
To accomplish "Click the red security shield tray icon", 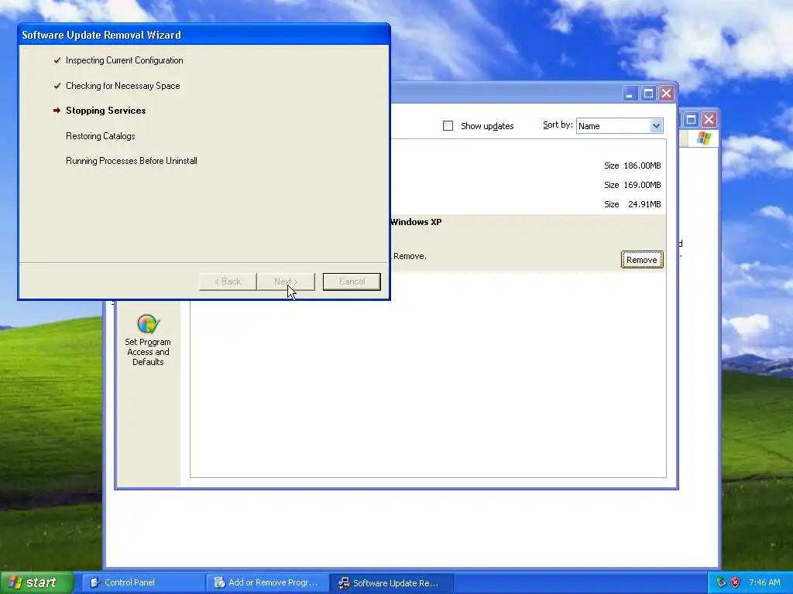I will (736, 582).
